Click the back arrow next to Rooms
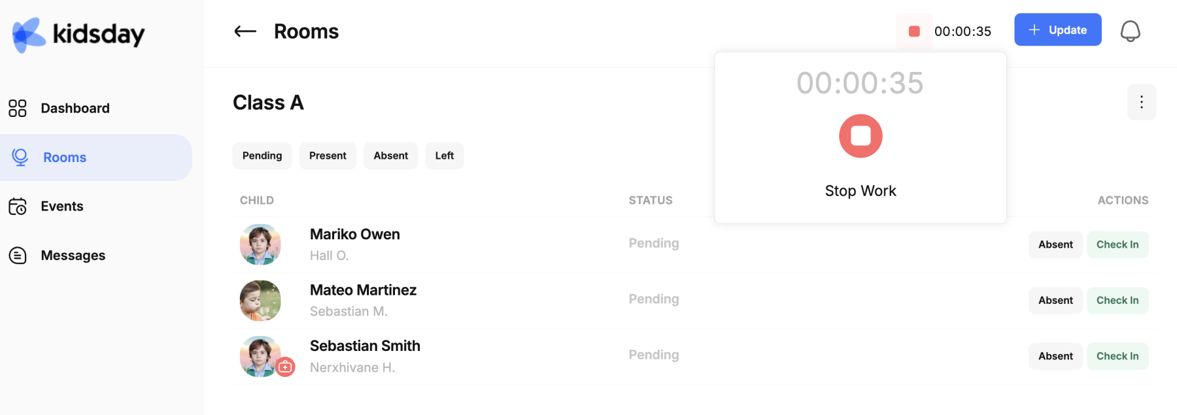This screenshot has height=415, width=1177. click(x=245, y=31)
